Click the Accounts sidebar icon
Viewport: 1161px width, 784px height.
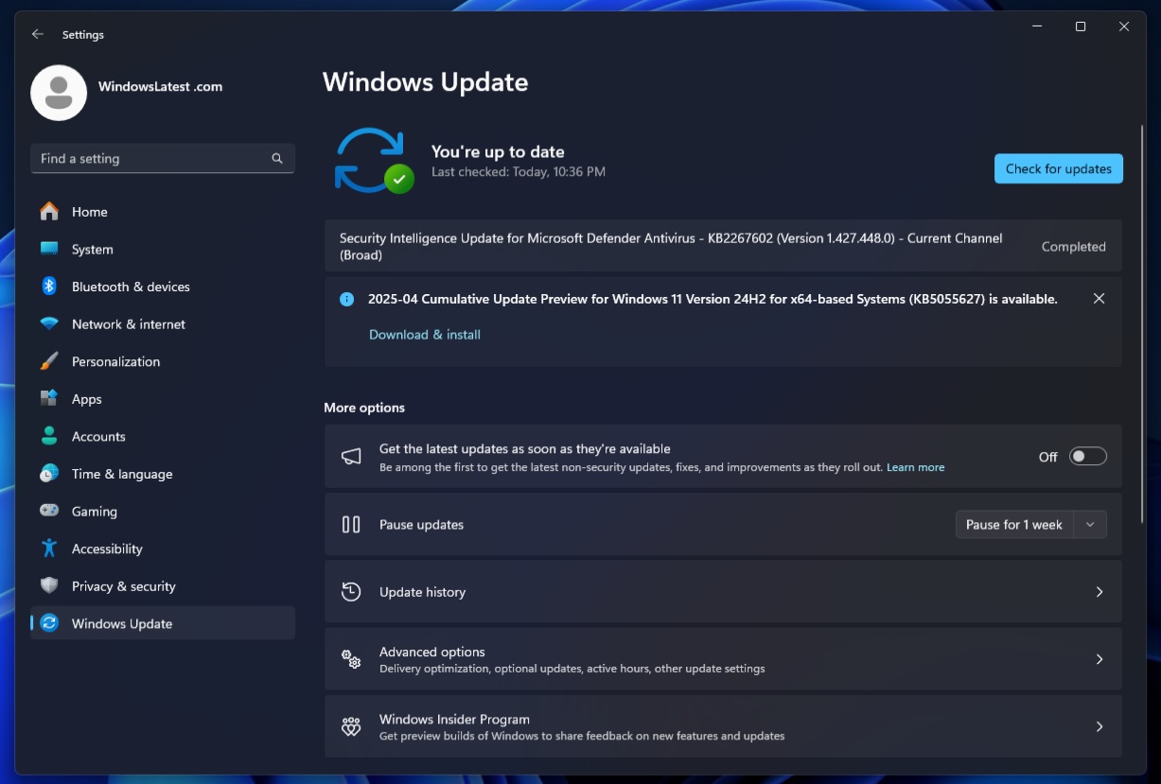48,436
